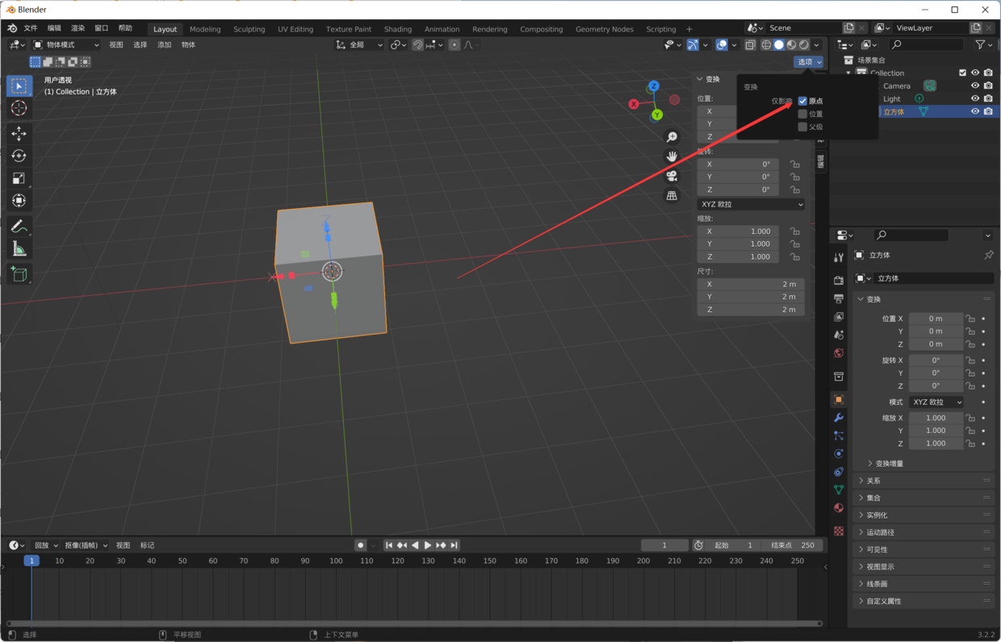Image resolution: width=1001 pixels, height=642 pixels.
Task: Select the Cursor tool in left toolbar
Action: [19, 108]
